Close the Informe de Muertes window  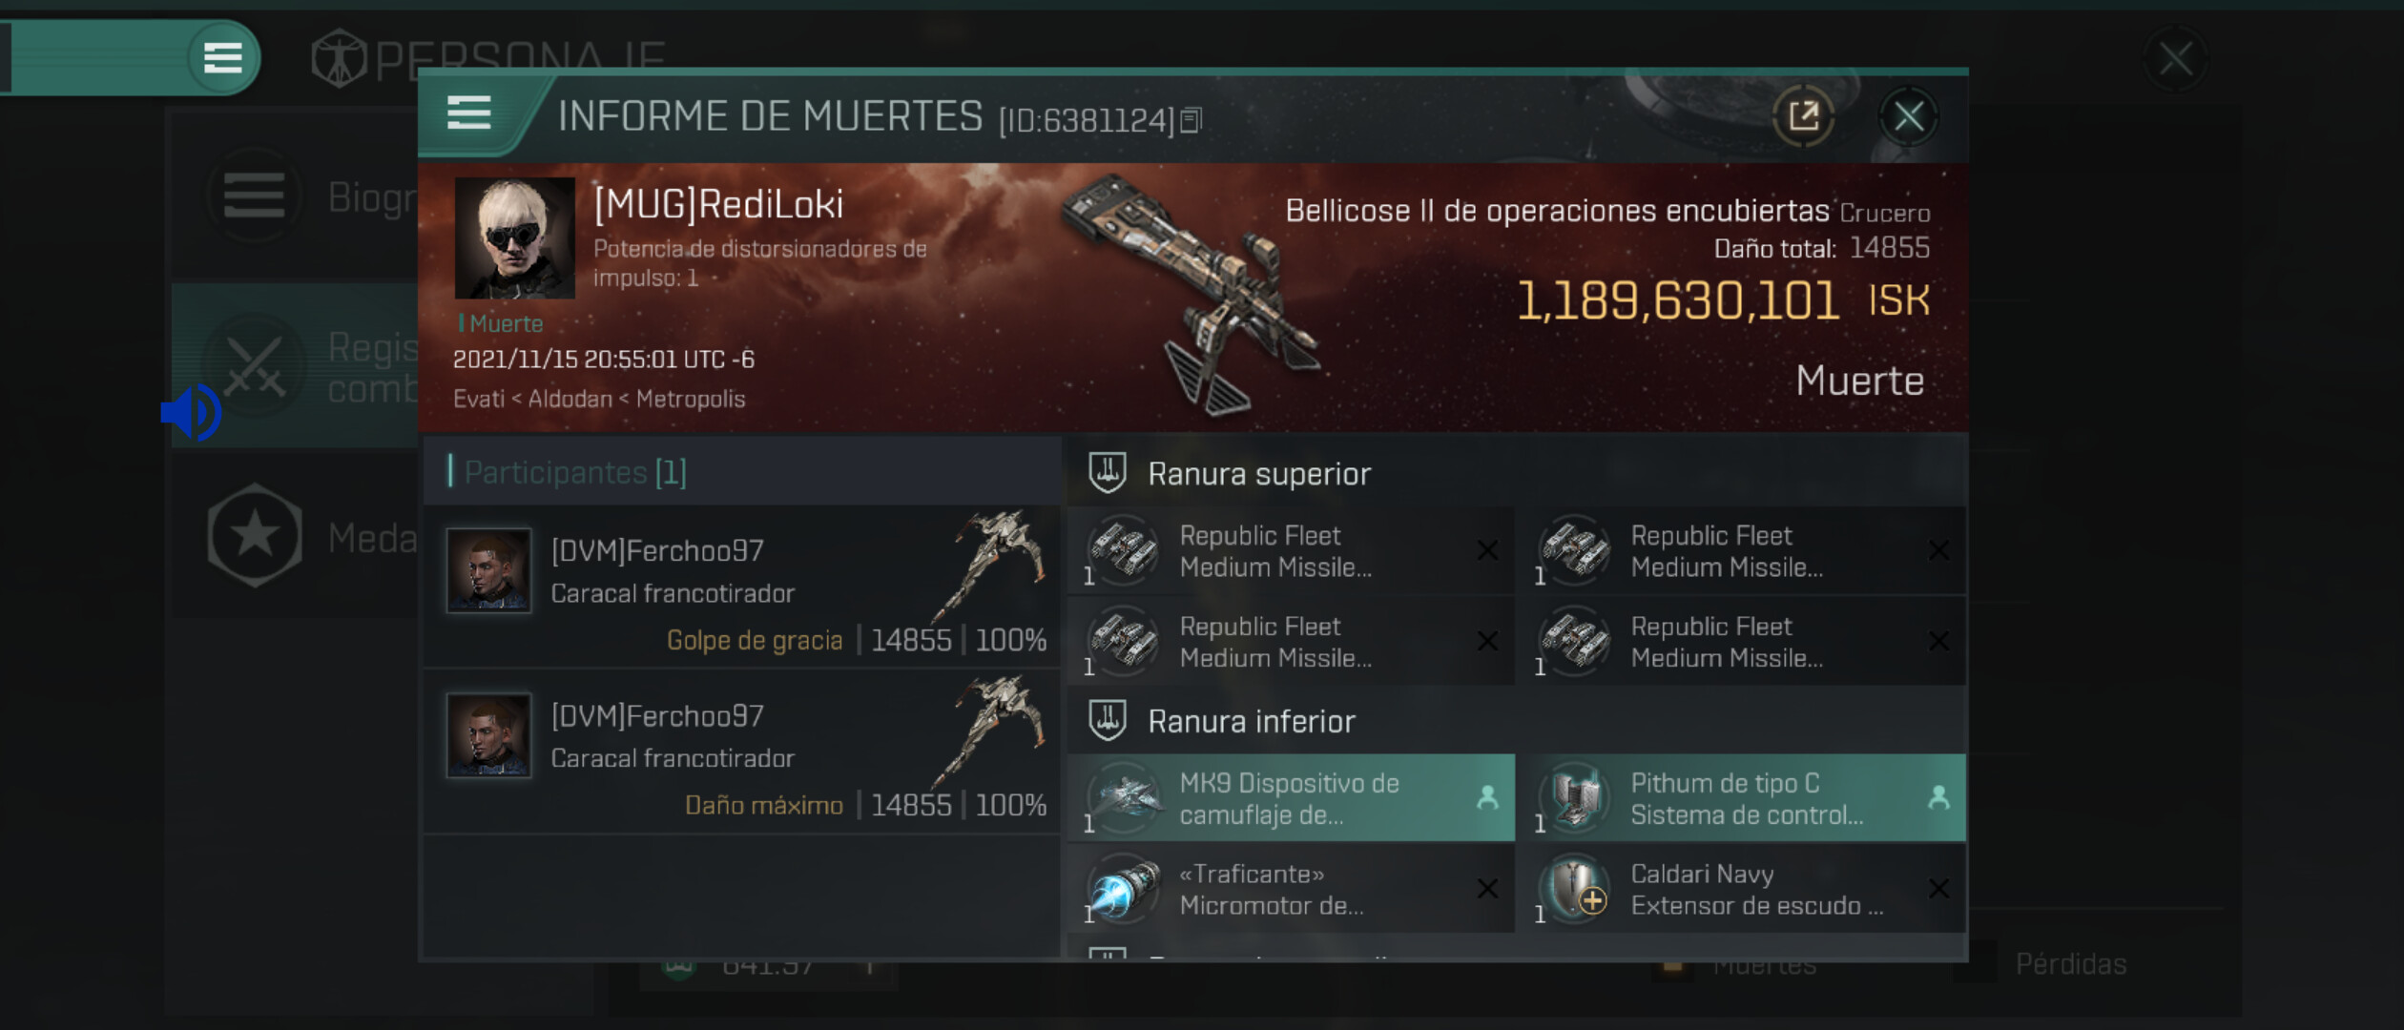(1908, 116)
